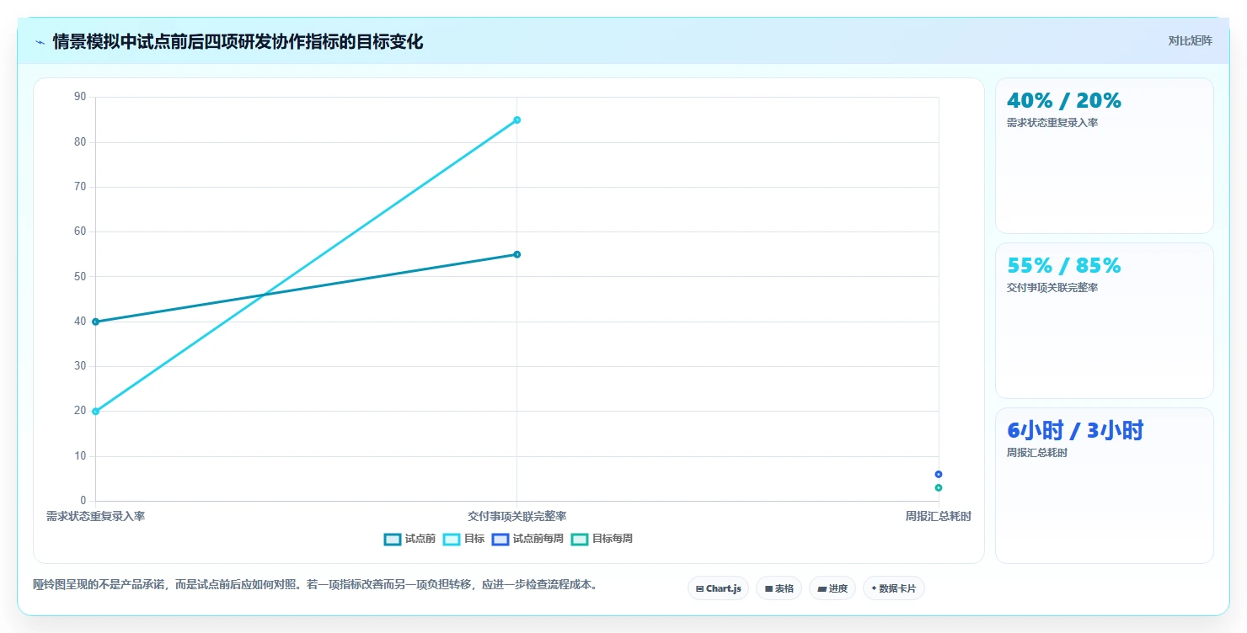Click the 对比矩阵 label in header

1190,40
